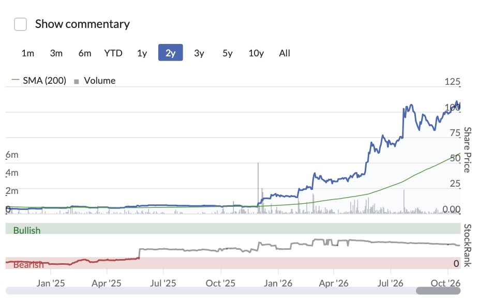Click the Share Price axis title
Screen dimensions: 478x302
click(x=467, y=149)
